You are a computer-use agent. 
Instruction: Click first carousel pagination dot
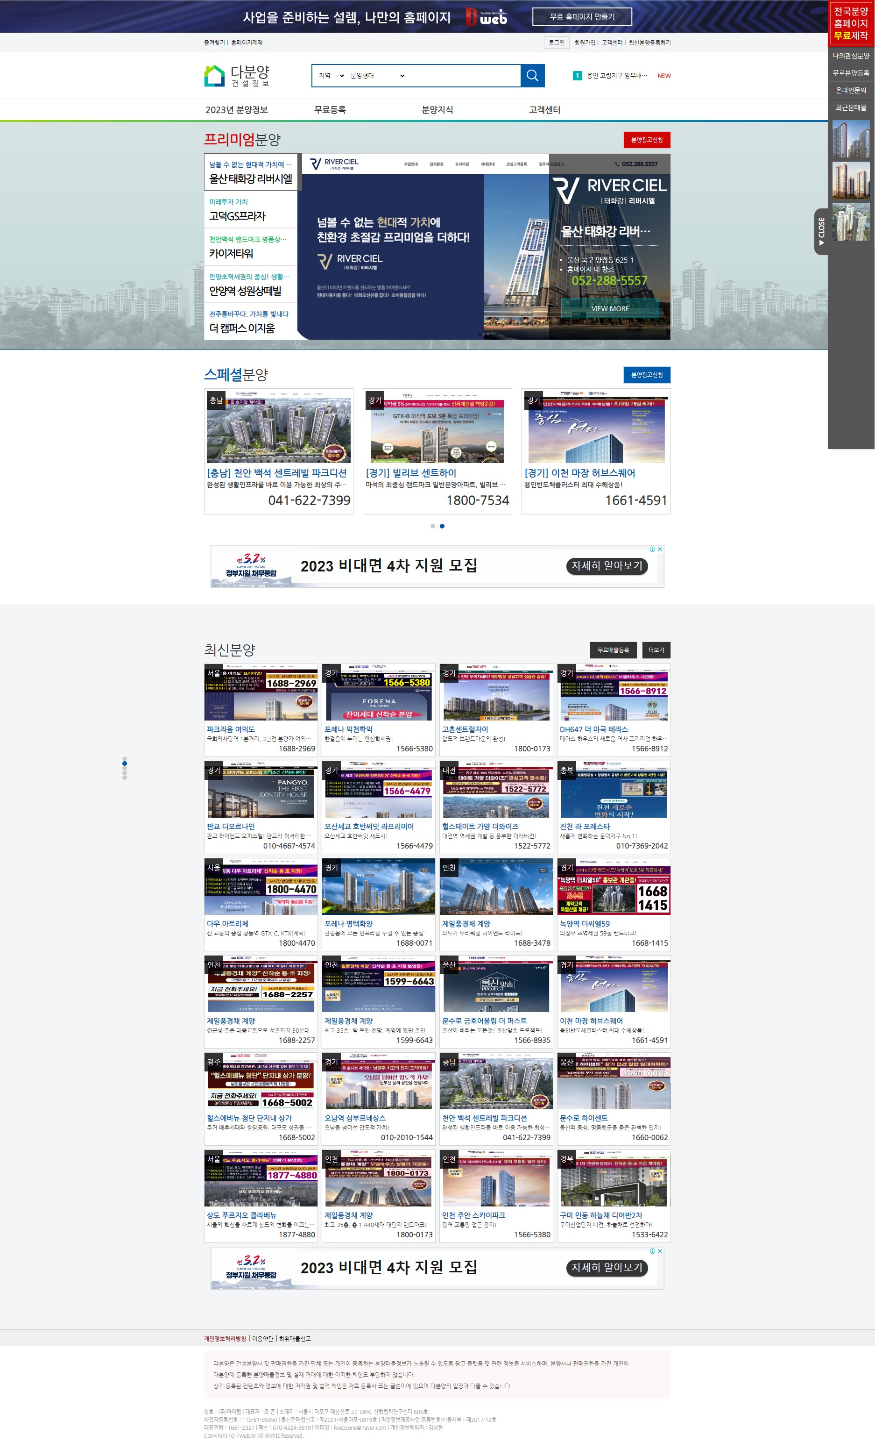click(432, 526)
